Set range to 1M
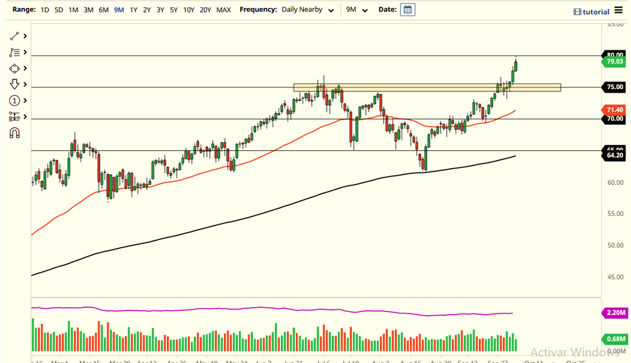The image size is (631, 363). [73, 10]
